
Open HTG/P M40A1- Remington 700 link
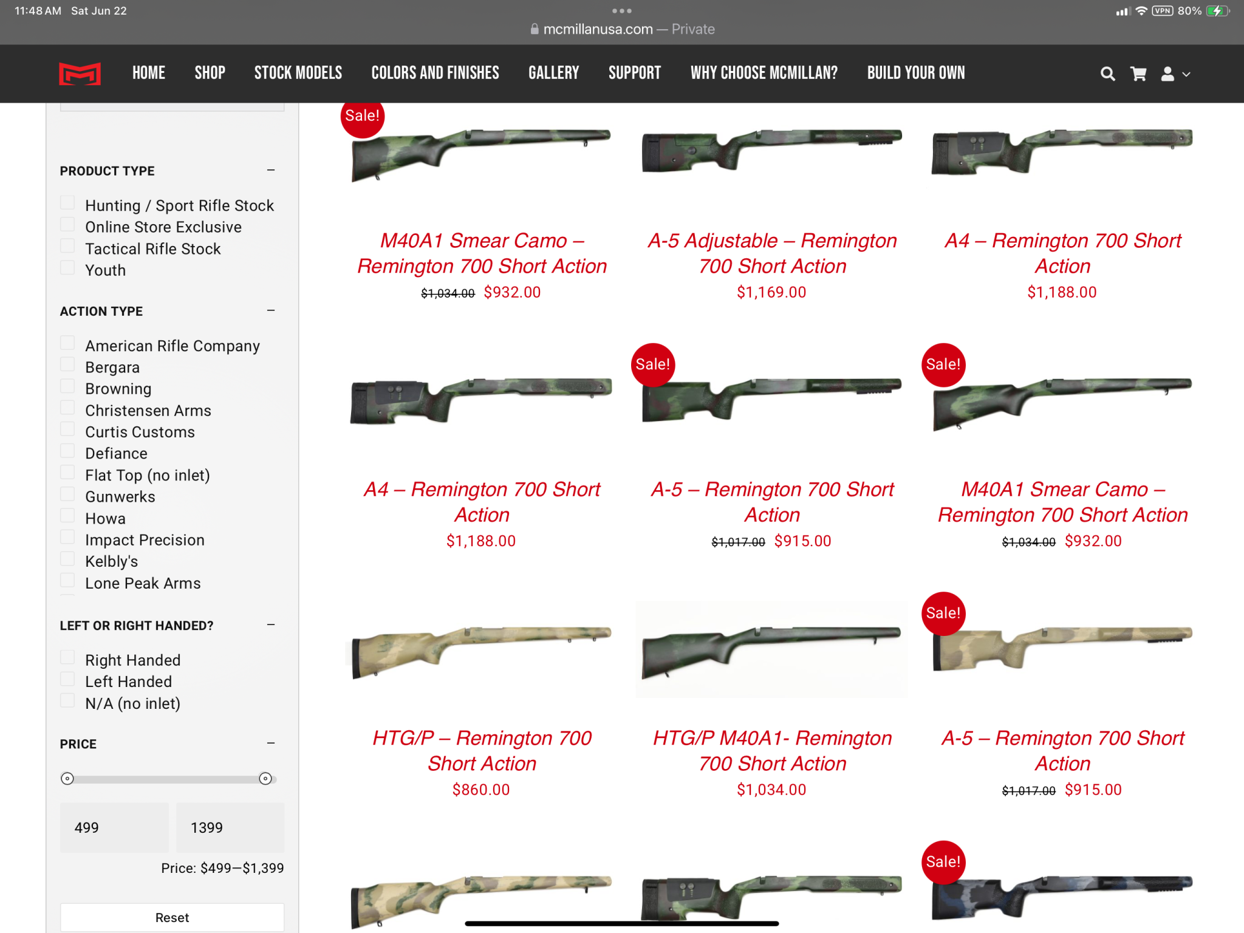772,751
